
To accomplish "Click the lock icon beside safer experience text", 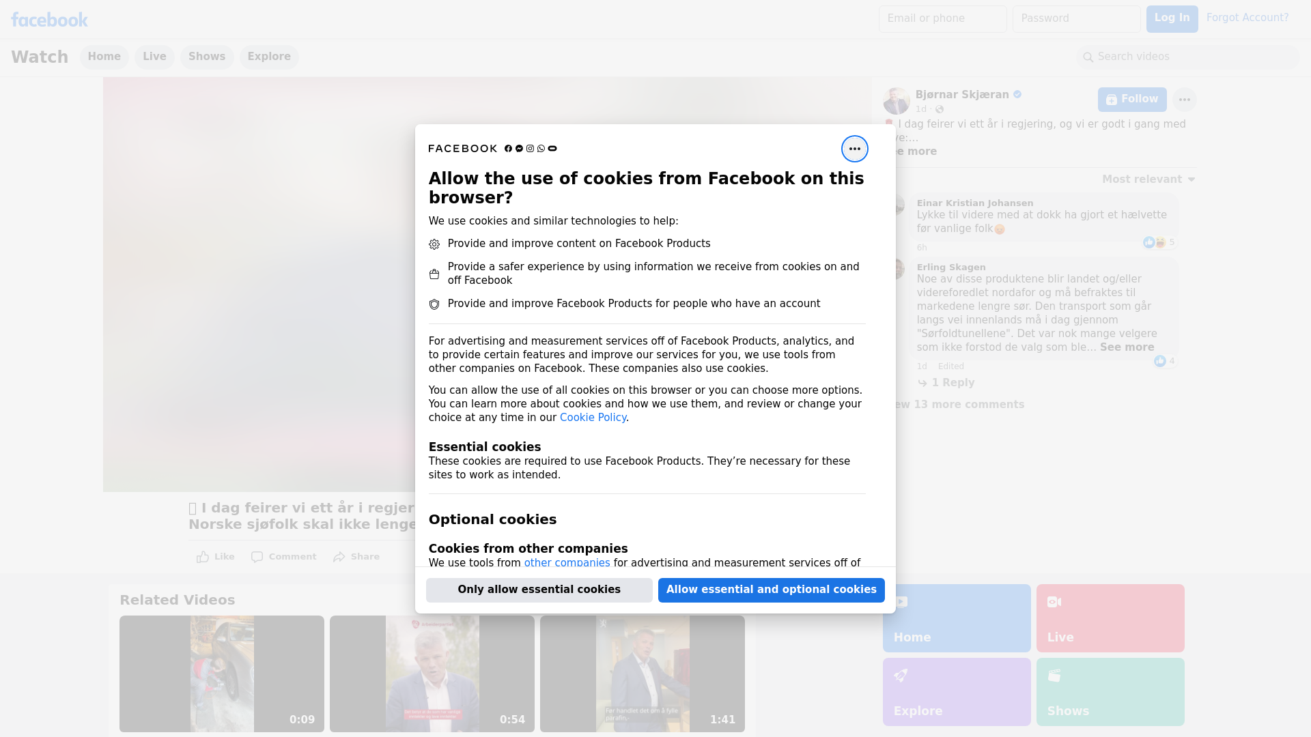I will (434, 274).
